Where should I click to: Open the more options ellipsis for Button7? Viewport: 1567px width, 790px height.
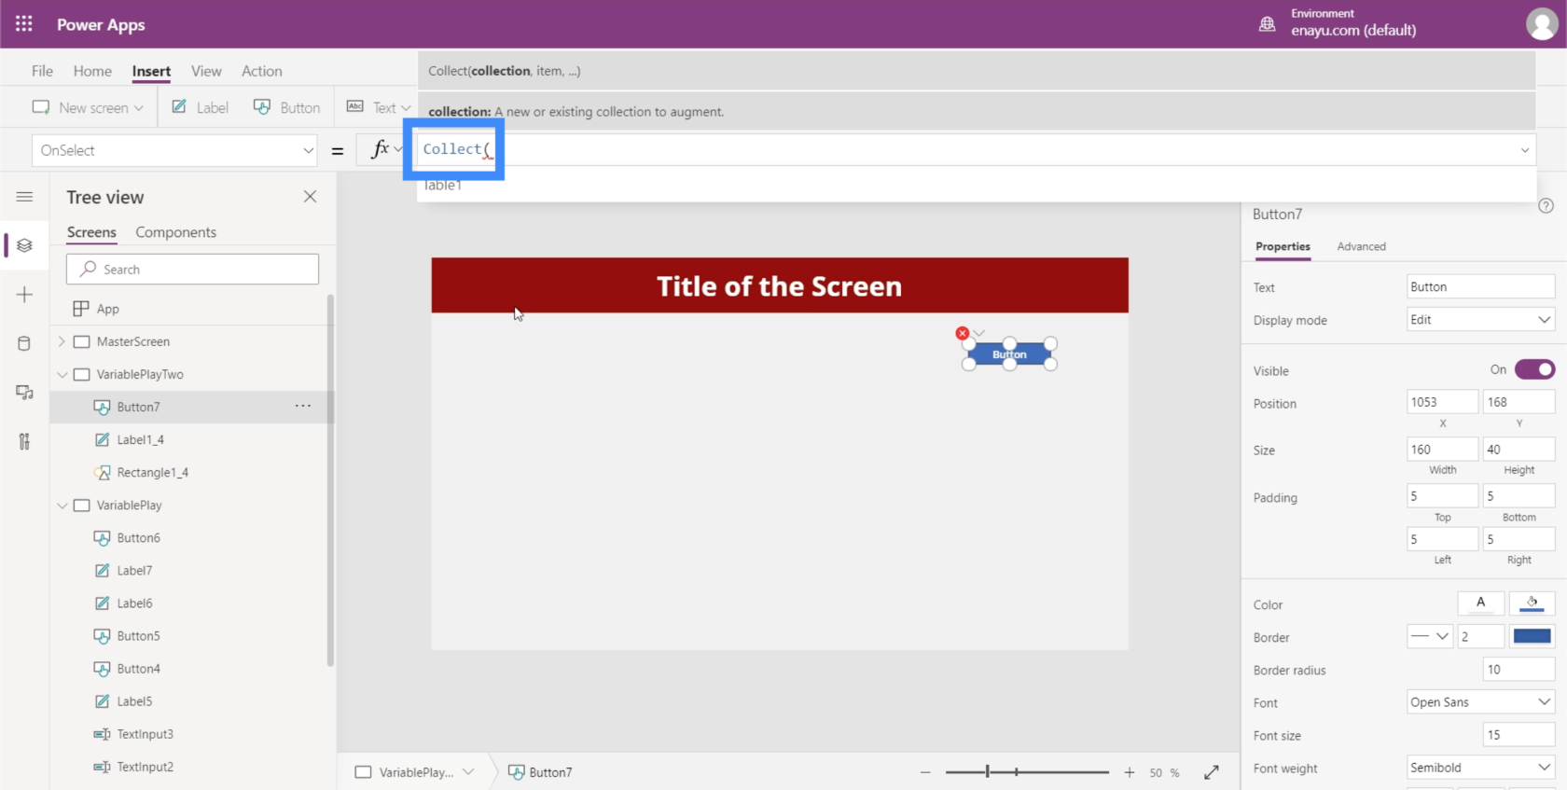pyautogui.click(x=303, y=406)
